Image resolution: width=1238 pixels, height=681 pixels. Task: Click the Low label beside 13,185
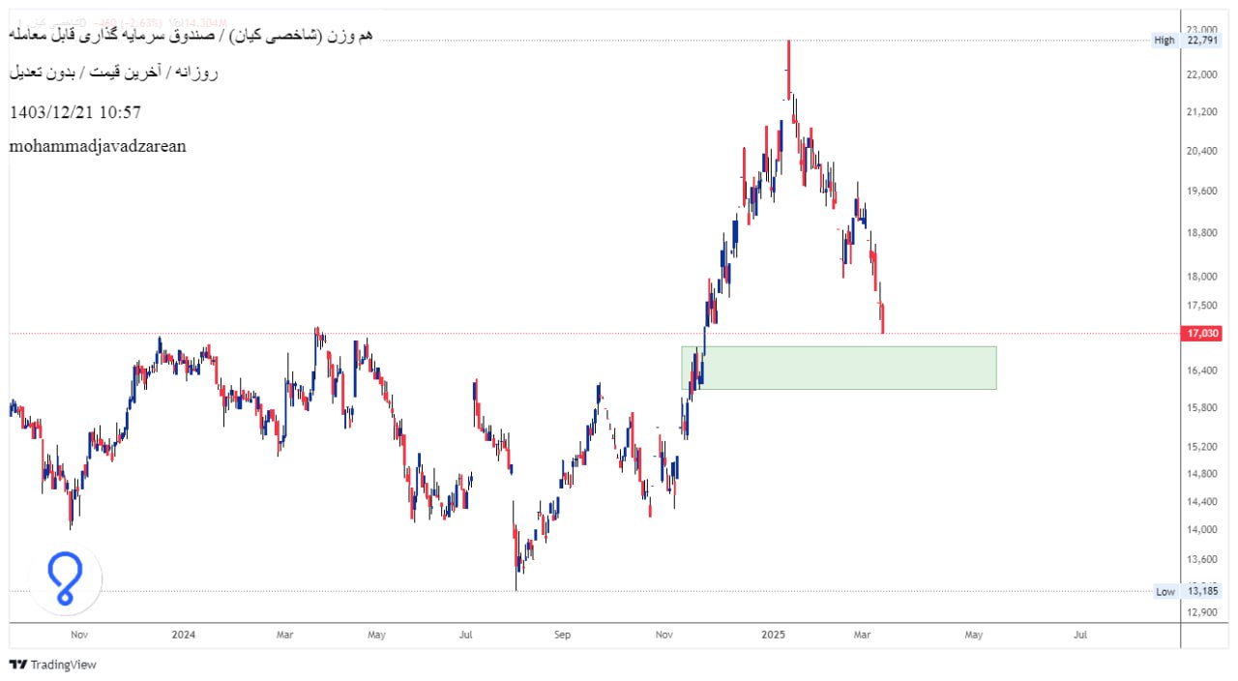pos(1165,591)
